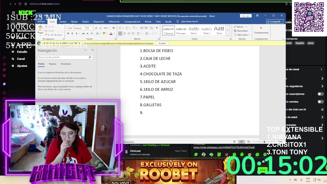Switch to Resultados tab in Navegación pane
Viewport: 327px width, 184px height.
coord(66,64)
